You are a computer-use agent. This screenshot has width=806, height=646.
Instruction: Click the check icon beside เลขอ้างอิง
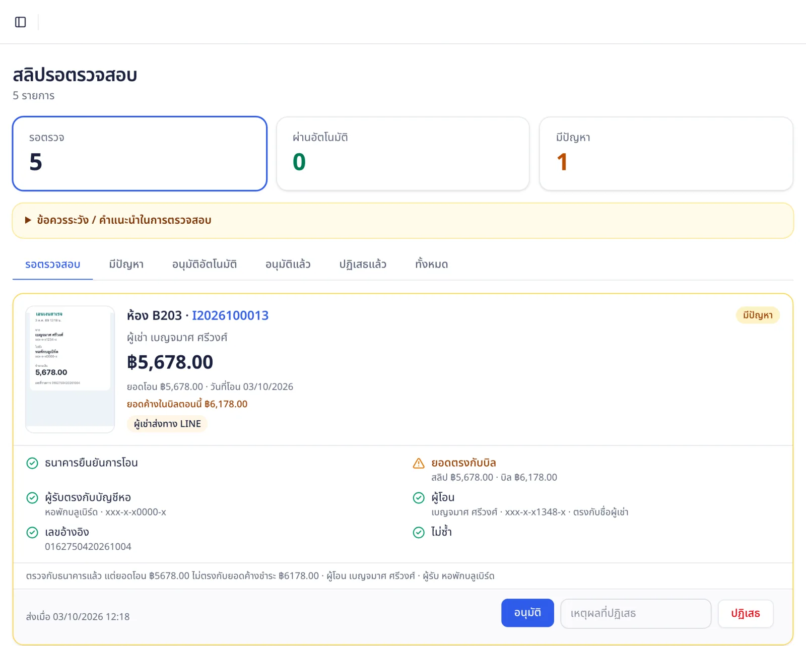(32, 533)
